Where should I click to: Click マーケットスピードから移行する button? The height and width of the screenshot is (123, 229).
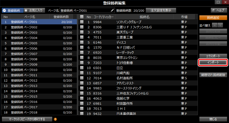[27, 119]
